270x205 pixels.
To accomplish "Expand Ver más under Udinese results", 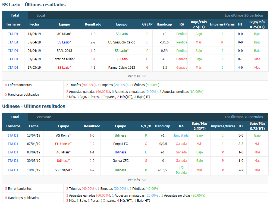I will (137, 180).
